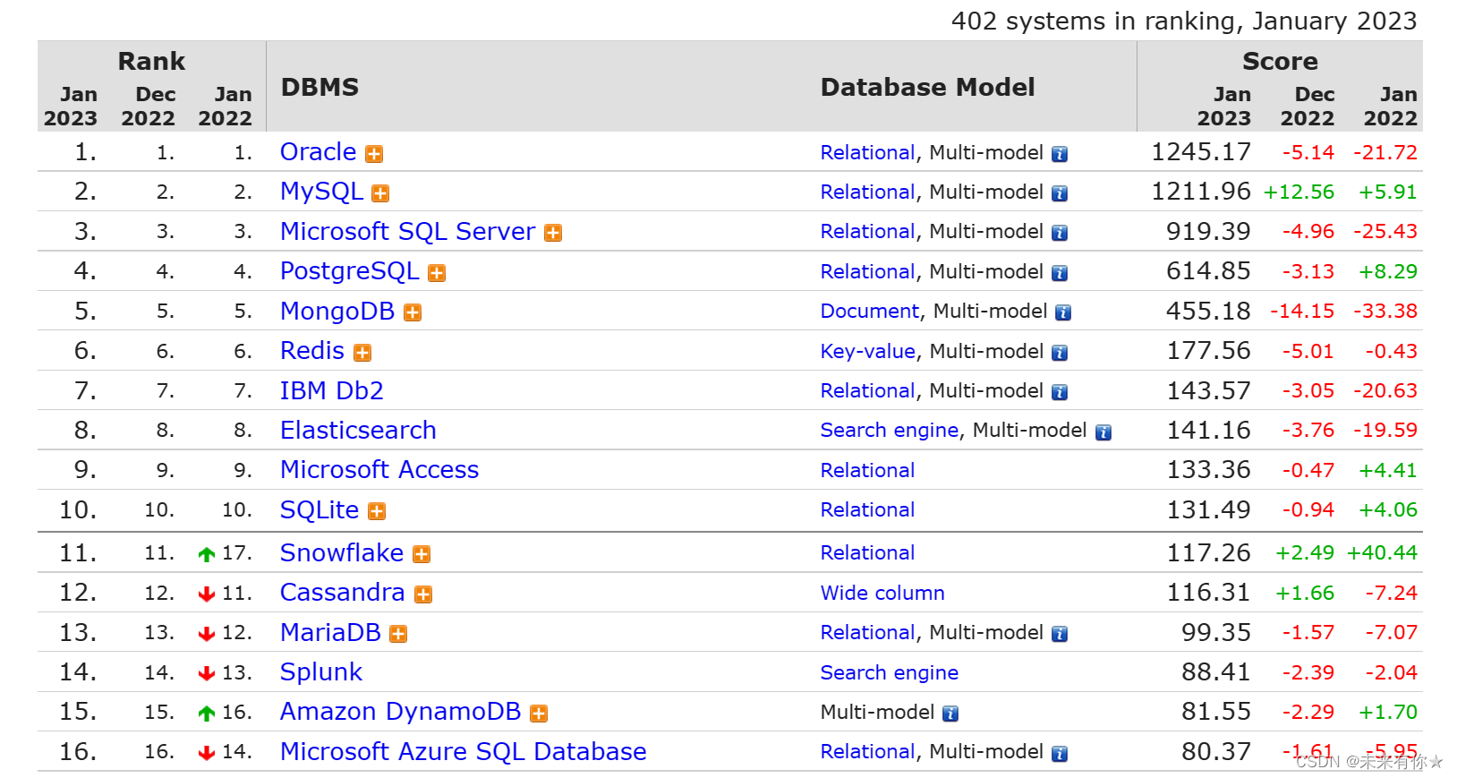Open the Oracle DBMS link
The width and height of the screenshot is (1457, 778).
pyautogui.click(x=319, y=152)
